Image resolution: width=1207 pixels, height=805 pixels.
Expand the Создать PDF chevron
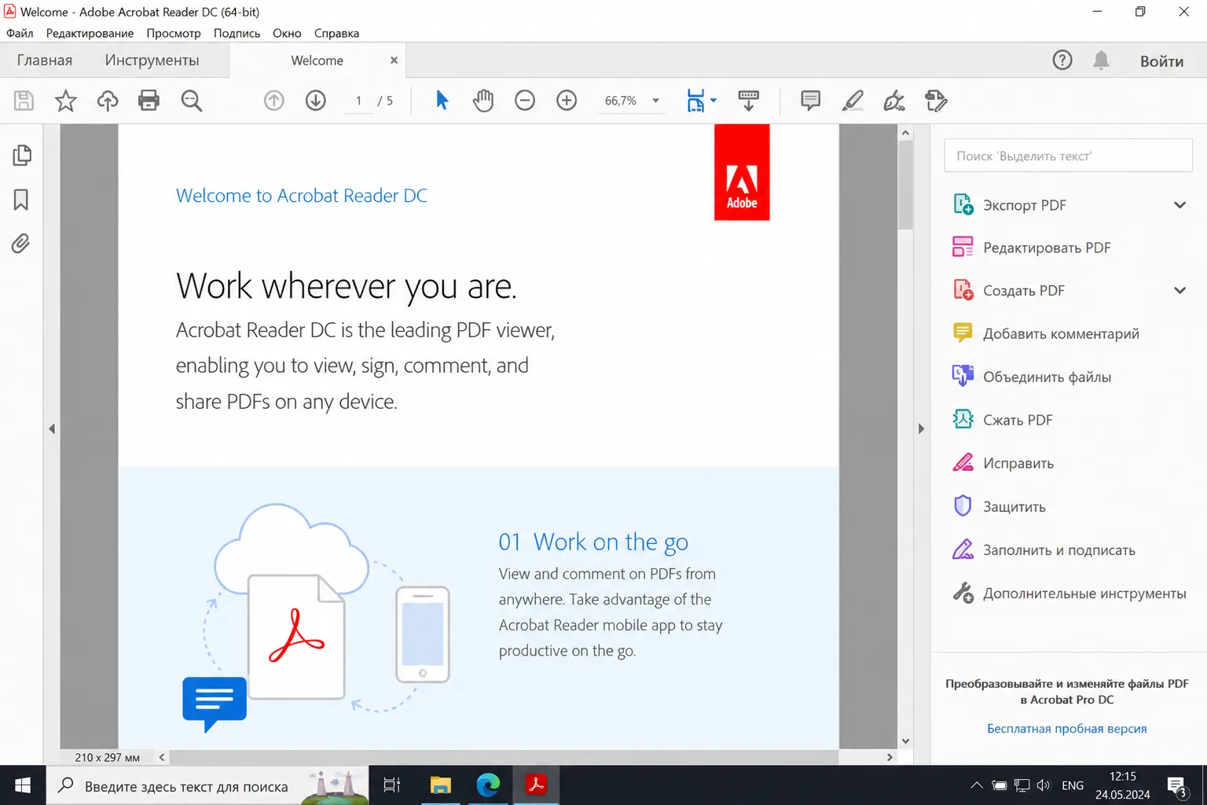[x=1179, y=290]
